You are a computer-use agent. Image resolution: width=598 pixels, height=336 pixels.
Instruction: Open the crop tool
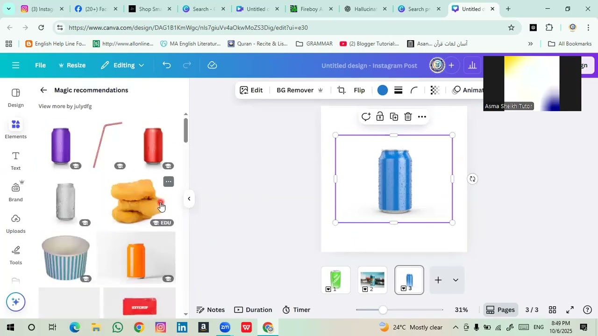coord(342,90)
